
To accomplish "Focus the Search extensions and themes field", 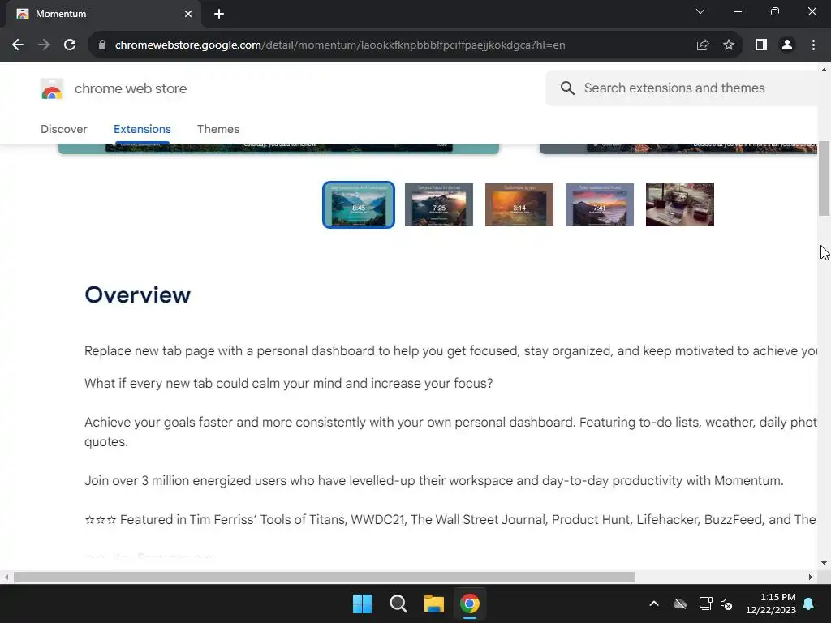I will (x=683, y=88).
